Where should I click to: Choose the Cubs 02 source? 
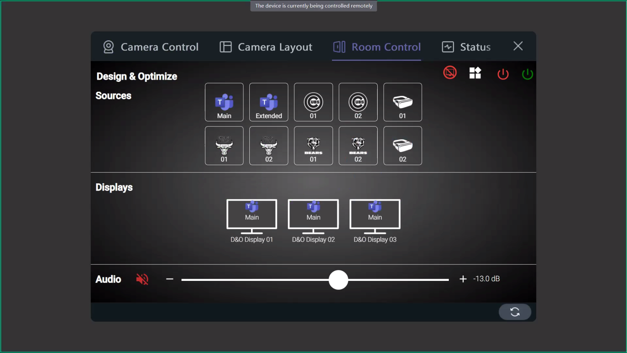(358, 102)
